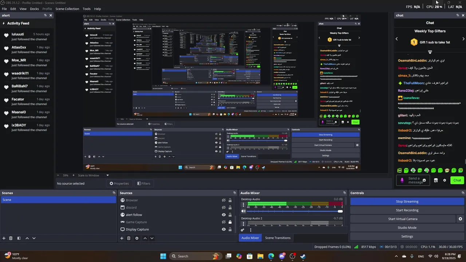Open source properties gear in Sources toolbar
466x262 pixels.
pos(137,238)
